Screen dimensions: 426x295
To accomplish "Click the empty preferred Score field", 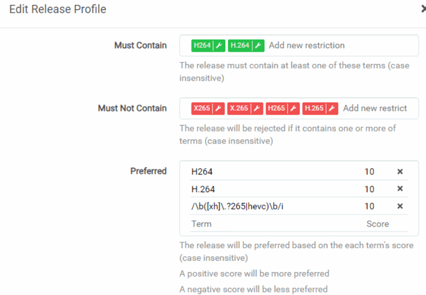I will (378, 224).
